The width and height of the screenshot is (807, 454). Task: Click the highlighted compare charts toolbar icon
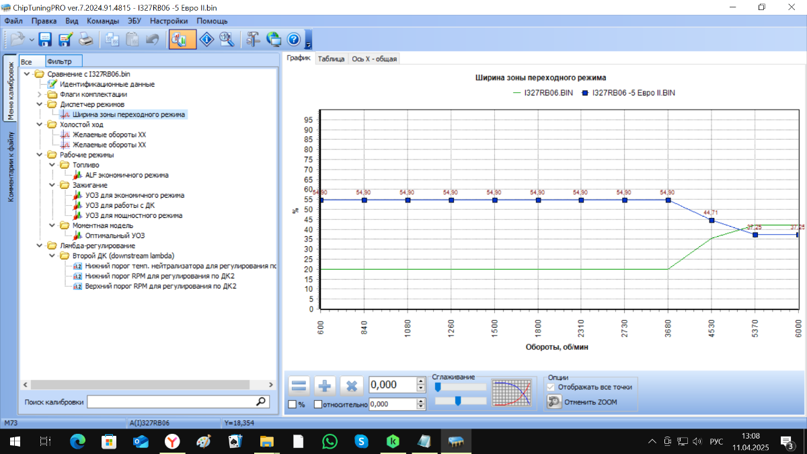(182, 40)
